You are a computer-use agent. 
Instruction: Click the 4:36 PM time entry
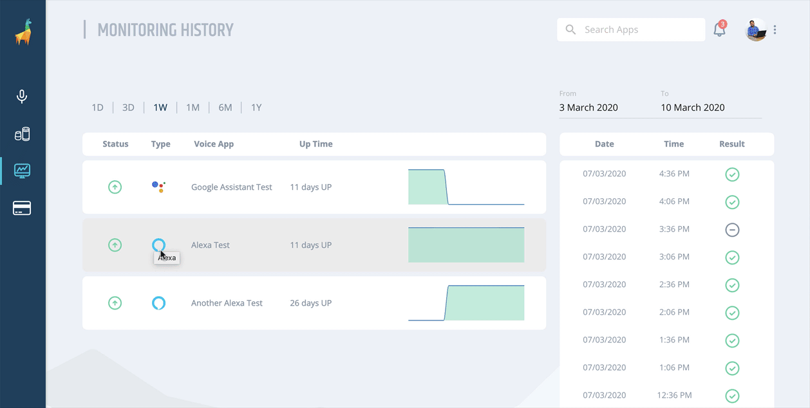tap(674, 174)
